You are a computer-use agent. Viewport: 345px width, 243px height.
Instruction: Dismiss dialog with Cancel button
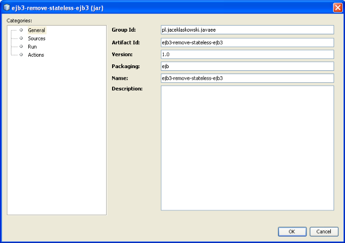pyautogui.click(x=324, y=232)
